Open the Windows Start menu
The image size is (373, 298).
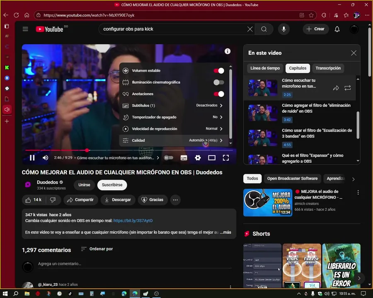5,294
